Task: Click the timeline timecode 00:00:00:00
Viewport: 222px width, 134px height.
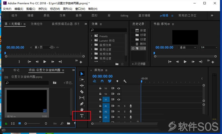Action: tap(102, 76)
